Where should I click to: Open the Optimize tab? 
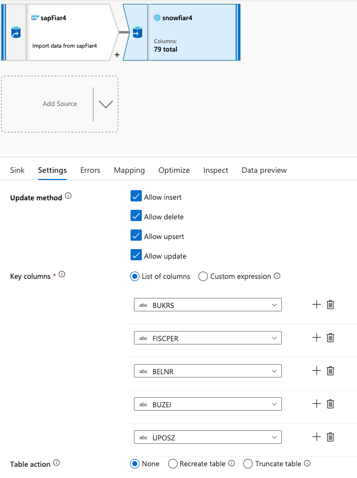click(x=174, y=170)
